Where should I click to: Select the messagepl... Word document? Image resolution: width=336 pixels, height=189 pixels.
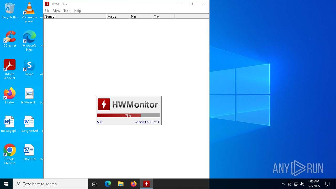(x=10, y=124)
